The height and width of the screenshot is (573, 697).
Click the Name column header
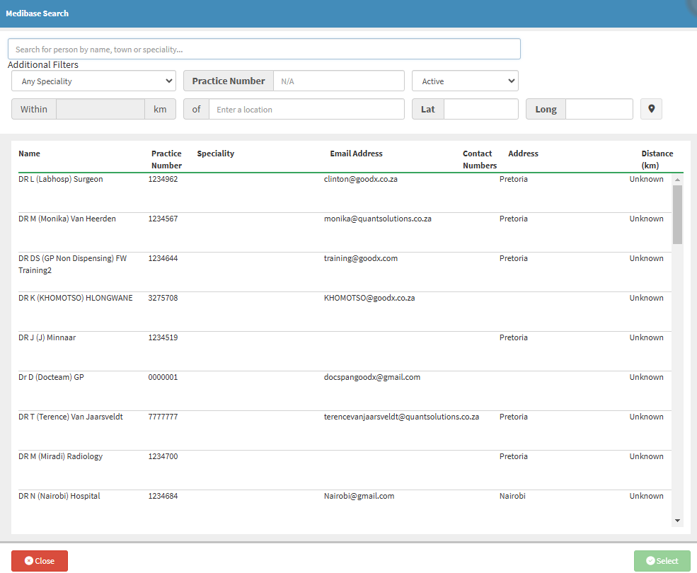click(29, 154)
